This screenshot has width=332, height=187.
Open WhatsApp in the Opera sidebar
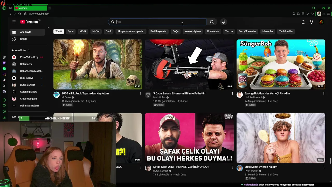tap(4, 69)
